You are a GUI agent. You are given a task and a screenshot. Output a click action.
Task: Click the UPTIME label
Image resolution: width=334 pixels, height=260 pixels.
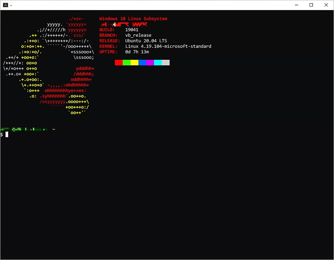(x=108, y=52)
